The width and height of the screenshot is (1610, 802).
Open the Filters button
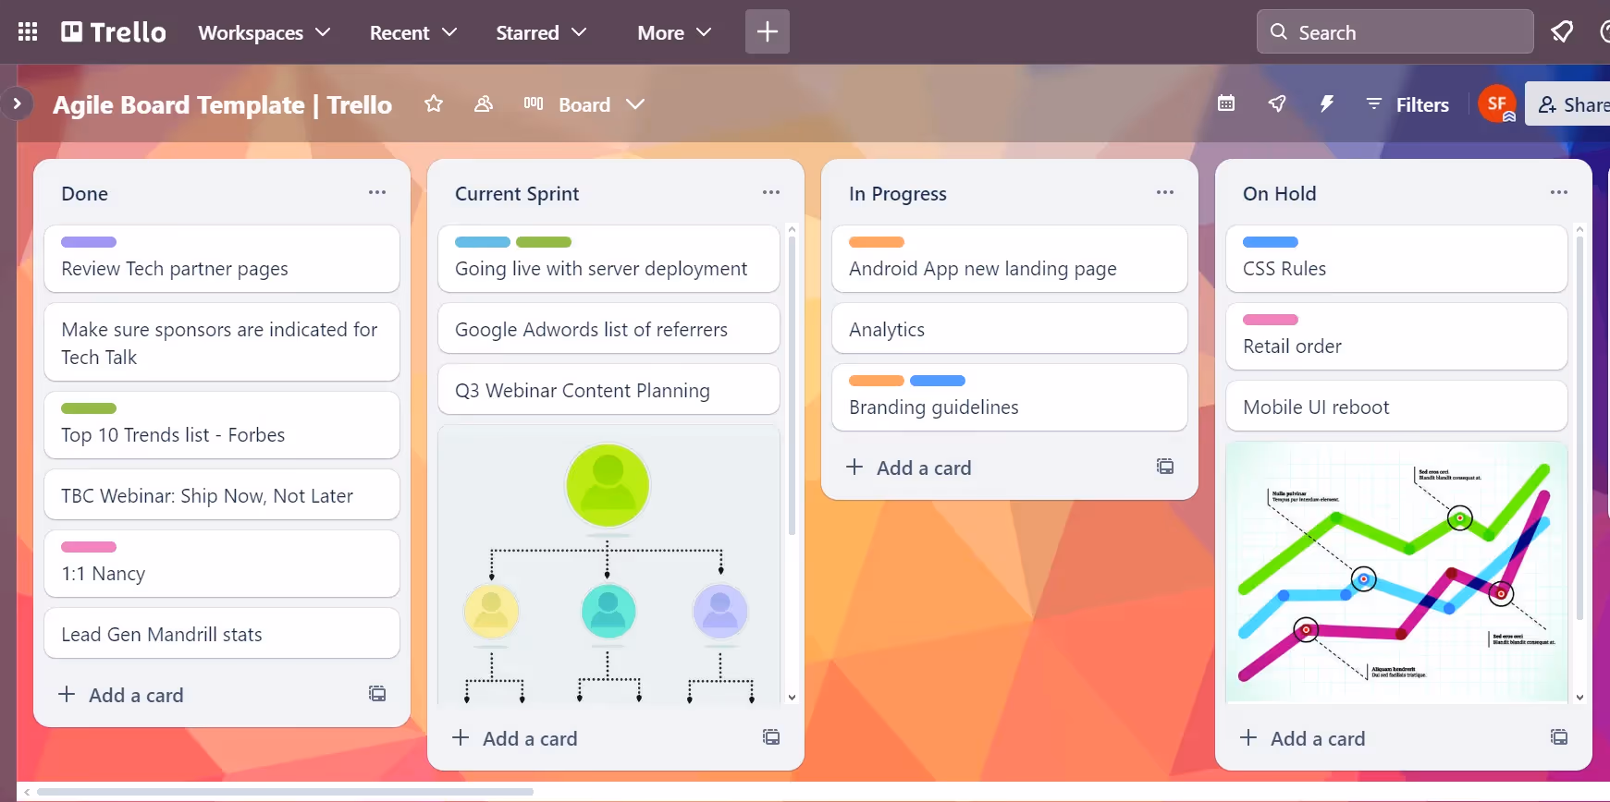pos(1407,104)
